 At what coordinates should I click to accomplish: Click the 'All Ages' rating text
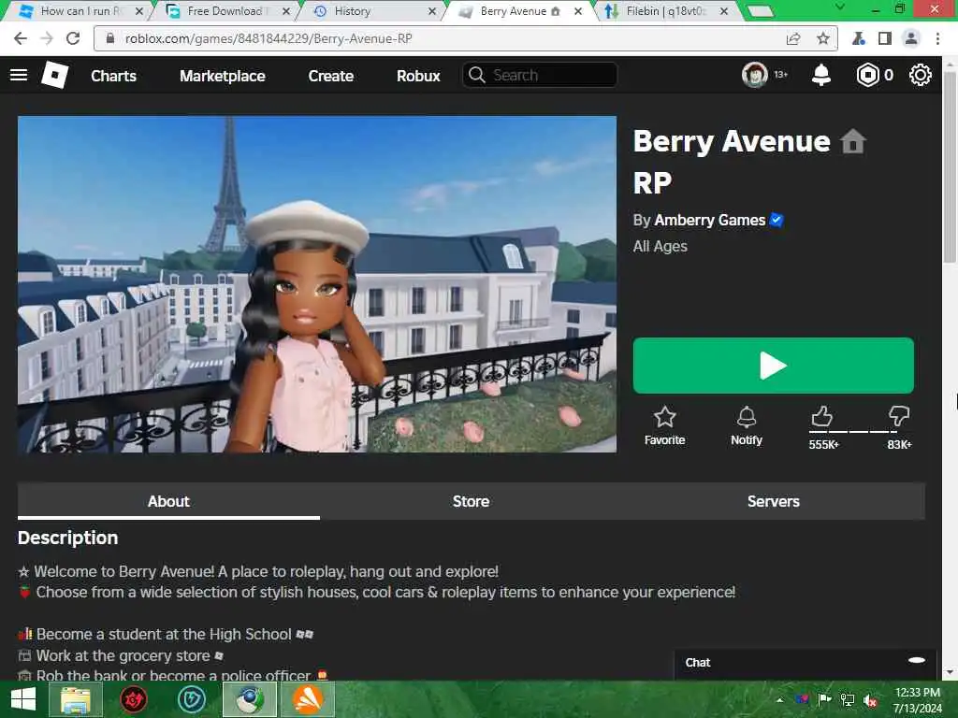660,246
